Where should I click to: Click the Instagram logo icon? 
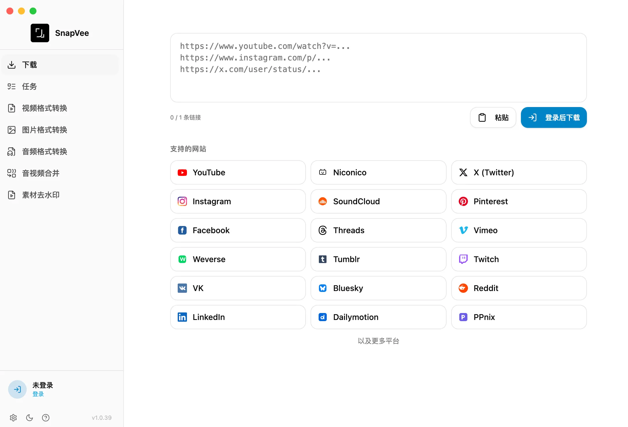[x=182, y=201]
